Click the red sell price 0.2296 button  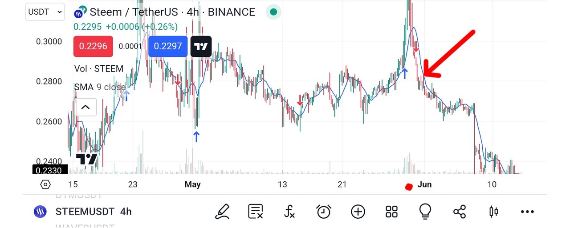coord(93,46)
